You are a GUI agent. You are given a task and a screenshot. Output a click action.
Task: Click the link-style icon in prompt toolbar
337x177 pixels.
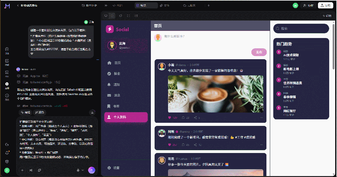pyautogui.click(x=40, y=170)
